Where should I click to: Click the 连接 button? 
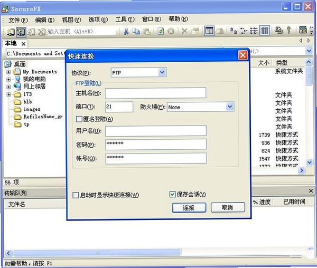[189, 208]
